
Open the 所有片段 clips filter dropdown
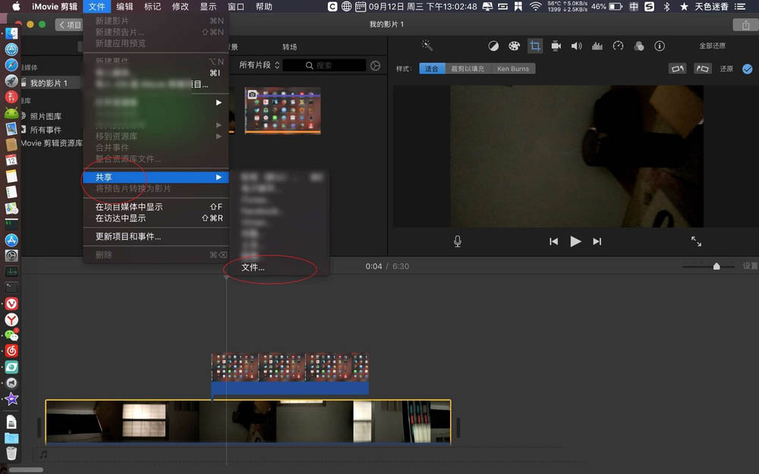260,64
